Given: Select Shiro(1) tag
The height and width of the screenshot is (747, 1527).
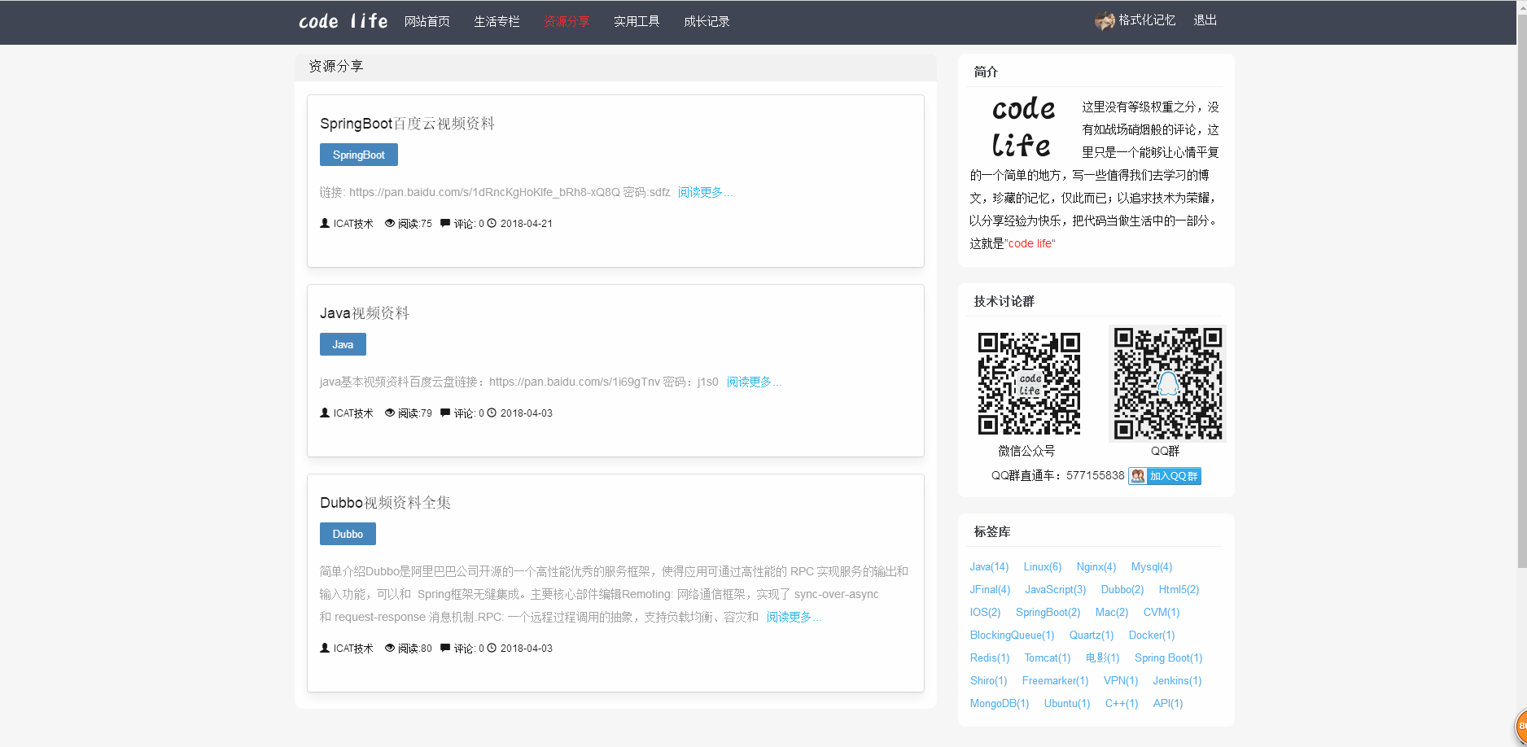Looking at the screenshot, I should [988, 680].
